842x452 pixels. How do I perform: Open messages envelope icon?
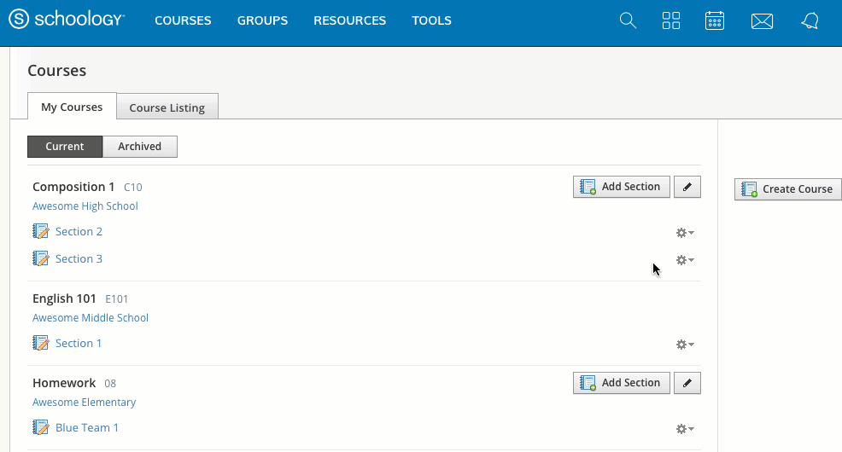(762, 21)
